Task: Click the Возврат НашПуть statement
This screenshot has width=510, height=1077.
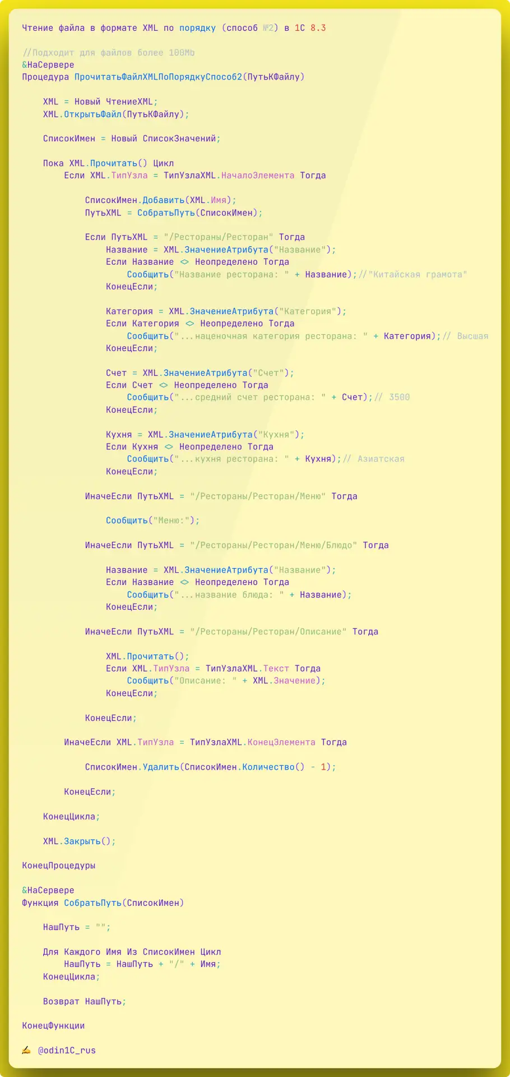Action: (85, 1001)
